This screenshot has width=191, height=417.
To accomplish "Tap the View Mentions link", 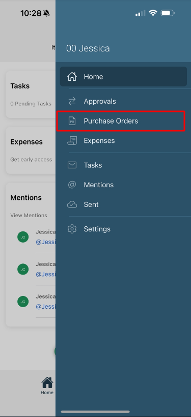I will [x=29, y=215].
